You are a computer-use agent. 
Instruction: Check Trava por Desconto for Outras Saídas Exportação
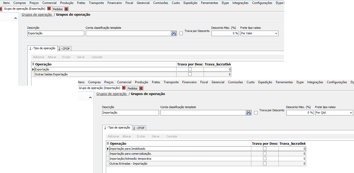[190, 74]
